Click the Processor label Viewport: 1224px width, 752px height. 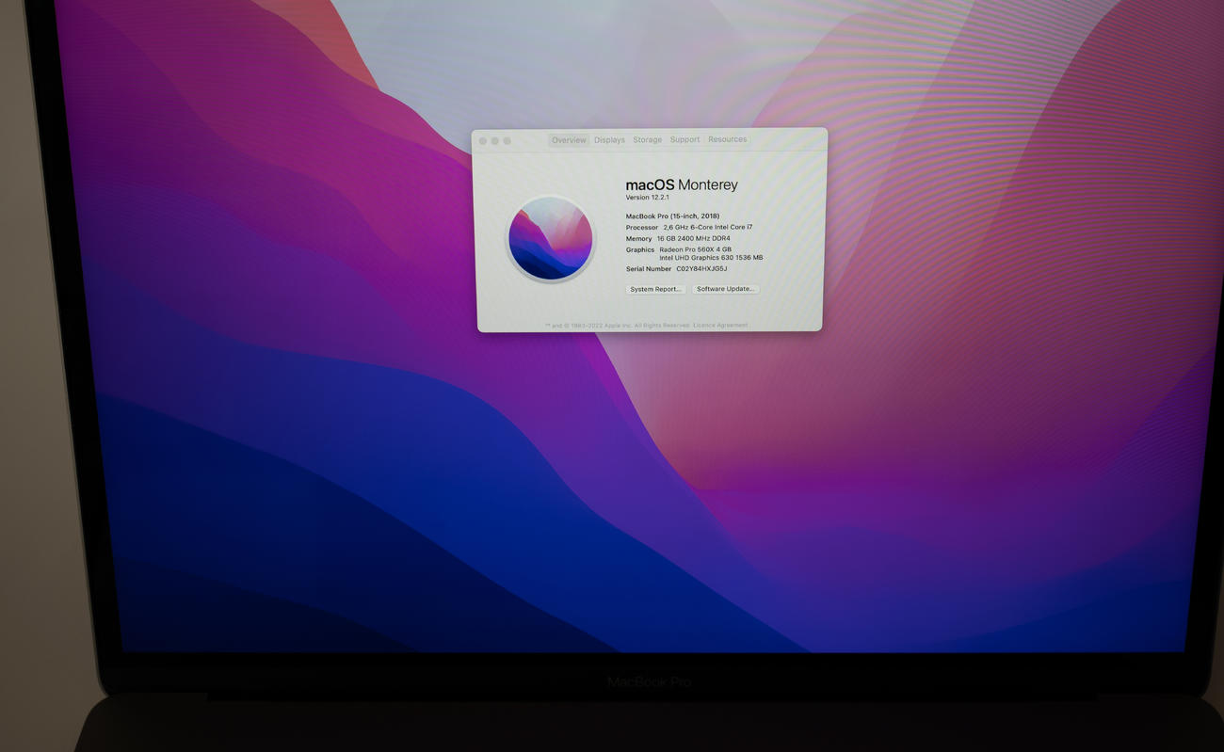pyautogui.click(x=642, y=228)
